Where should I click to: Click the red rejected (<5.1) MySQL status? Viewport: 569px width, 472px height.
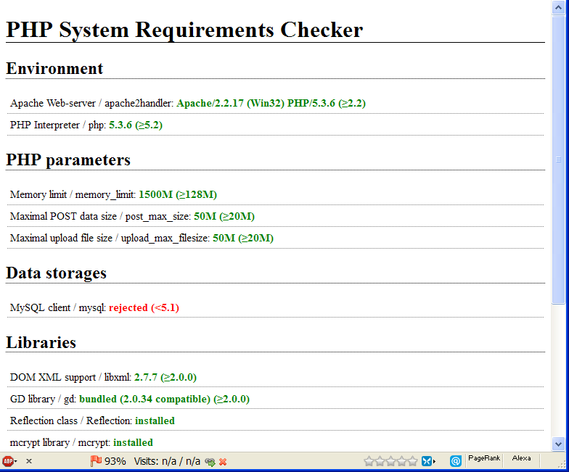pyautogui.click(x=144, y=307)
